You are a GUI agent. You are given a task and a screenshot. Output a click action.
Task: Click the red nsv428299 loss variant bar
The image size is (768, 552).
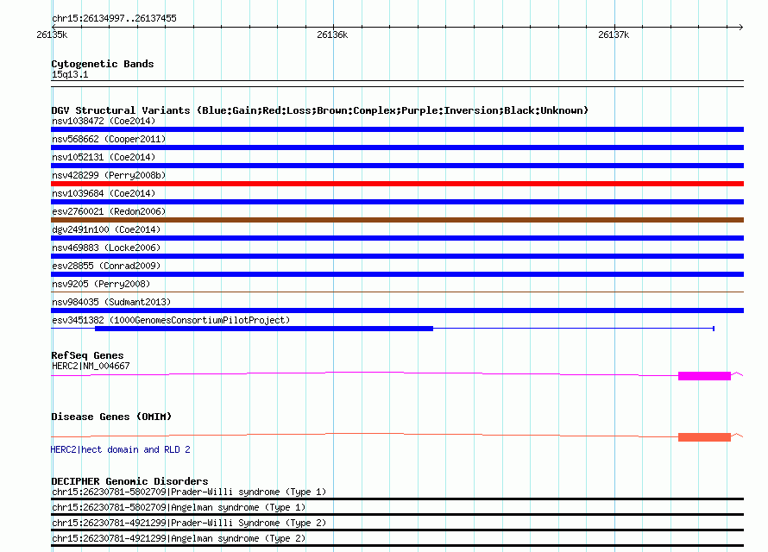(x=397, y=184)
